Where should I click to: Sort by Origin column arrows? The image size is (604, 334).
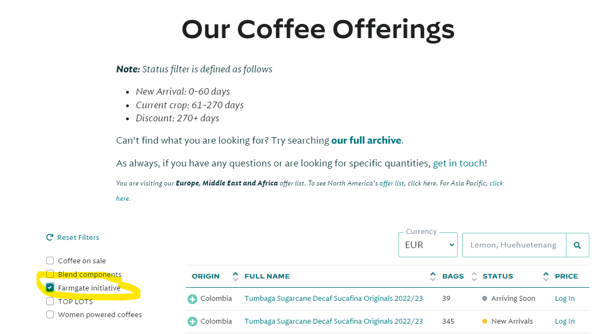pyautogui.click(x=235, y=276)
